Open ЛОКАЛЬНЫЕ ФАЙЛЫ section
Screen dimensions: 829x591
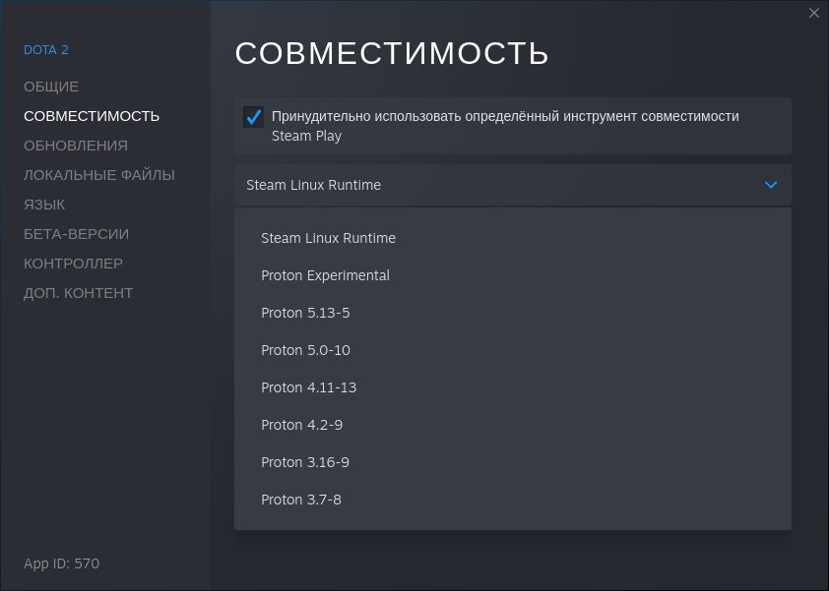99,175
